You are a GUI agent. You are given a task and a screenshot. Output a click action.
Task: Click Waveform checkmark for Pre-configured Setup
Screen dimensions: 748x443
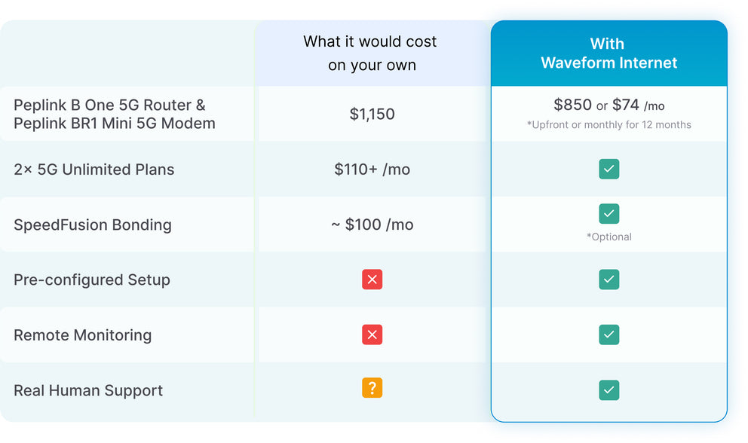pyautogui.click(x=609, y=280)
